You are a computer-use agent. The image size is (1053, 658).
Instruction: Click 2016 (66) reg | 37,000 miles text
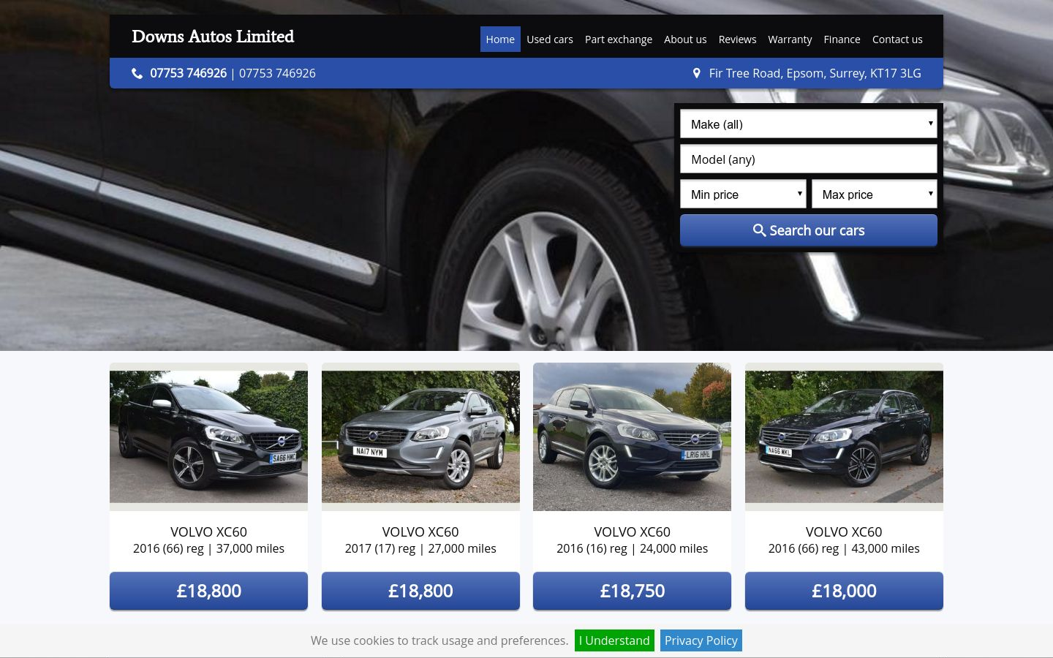(x=208, y=548)
